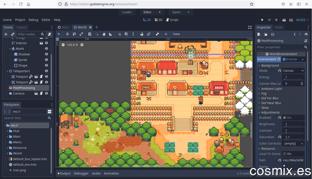Toggle smart snapping icon in toolbar
This screenshot has height=179, width=312.
[x=119, y=34]
